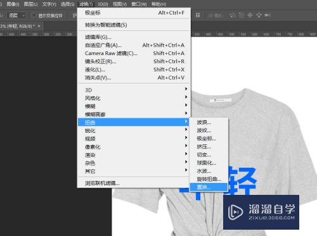317x236 pixels.
Task: Open the 3D(D) menu in menu bar
Action: (x=103, y=4)
